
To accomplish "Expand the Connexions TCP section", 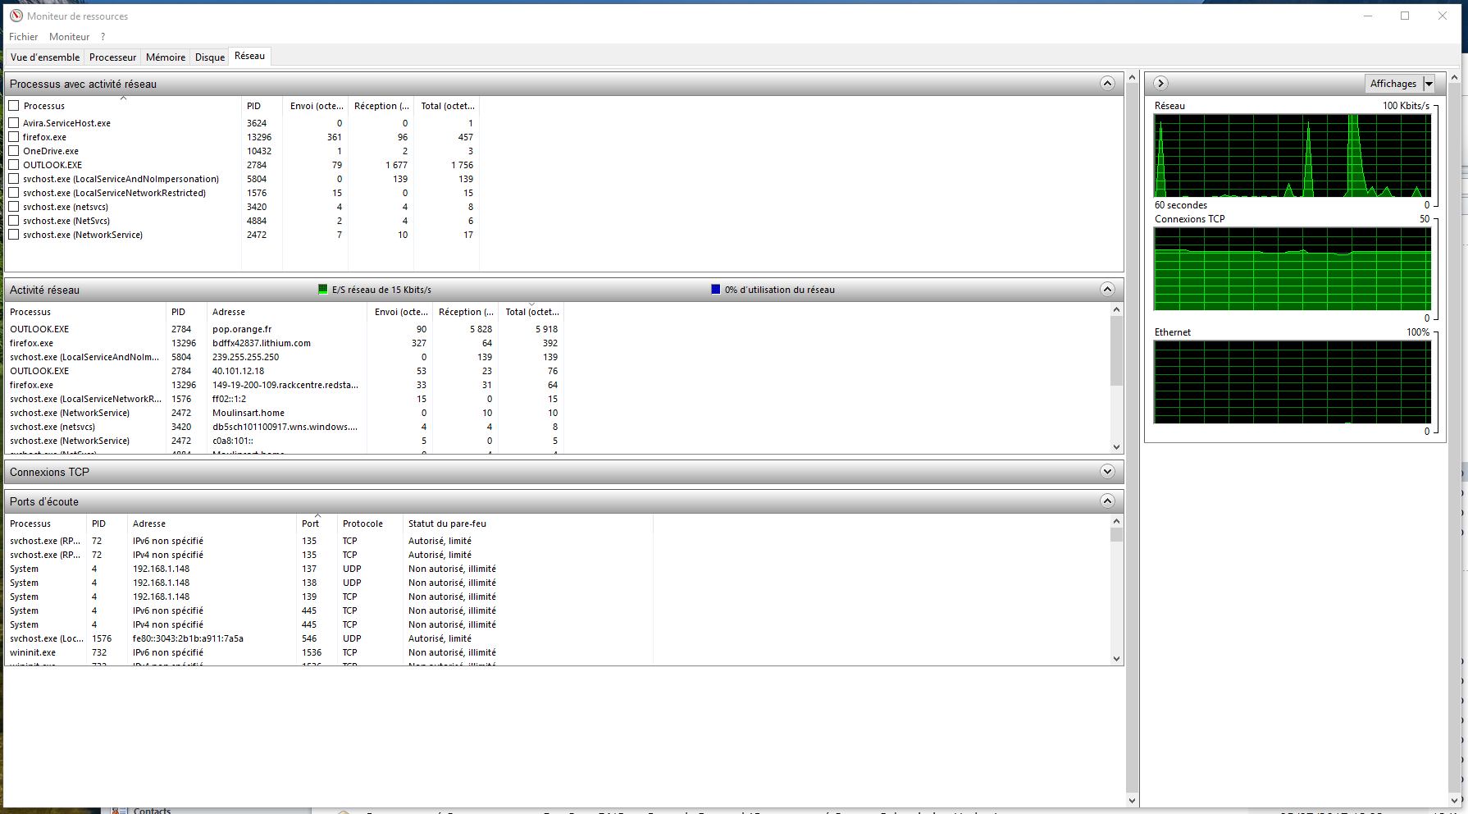I will (x=1107, y=471).
